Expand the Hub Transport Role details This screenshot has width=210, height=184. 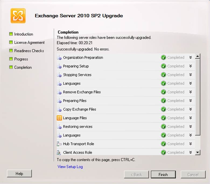point(191,144)
